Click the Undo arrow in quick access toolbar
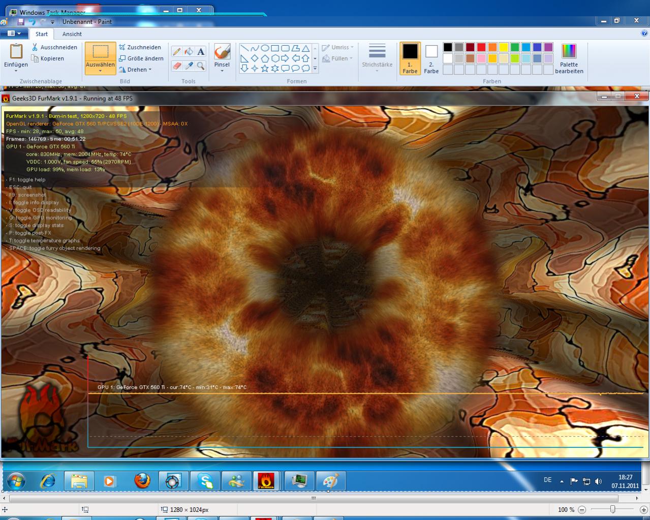 click(x=32, y=22)
